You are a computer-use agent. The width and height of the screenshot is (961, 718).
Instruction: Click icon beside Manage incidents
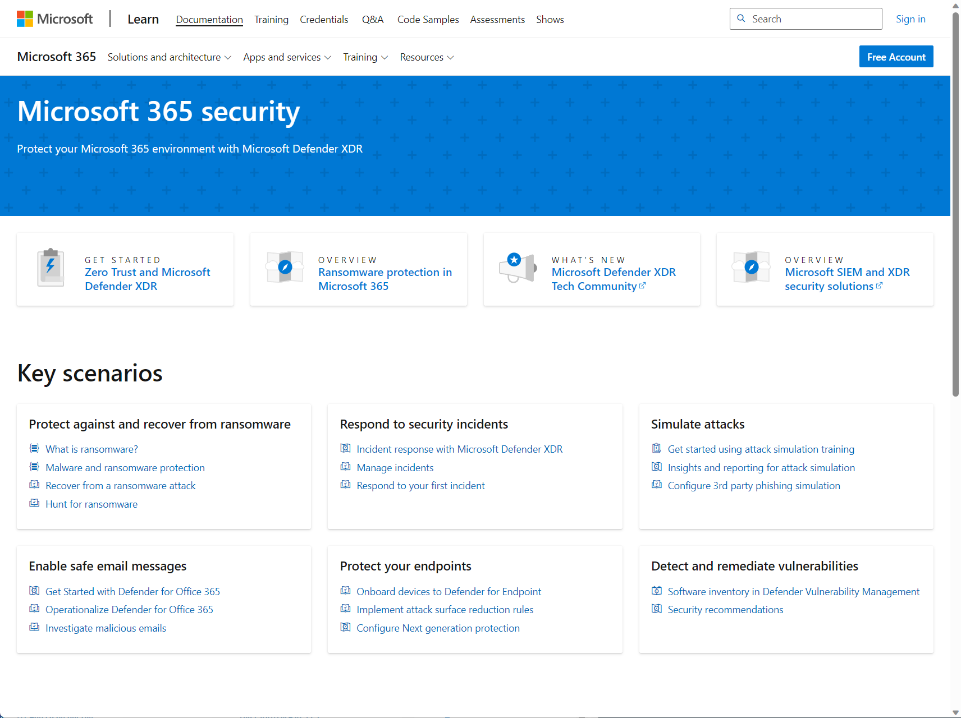[345, 467]
